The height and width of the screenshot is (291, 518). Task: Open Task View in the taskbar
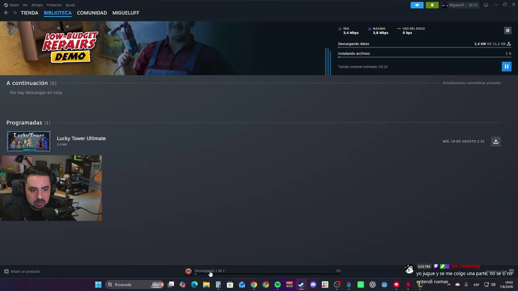(171, 285)
